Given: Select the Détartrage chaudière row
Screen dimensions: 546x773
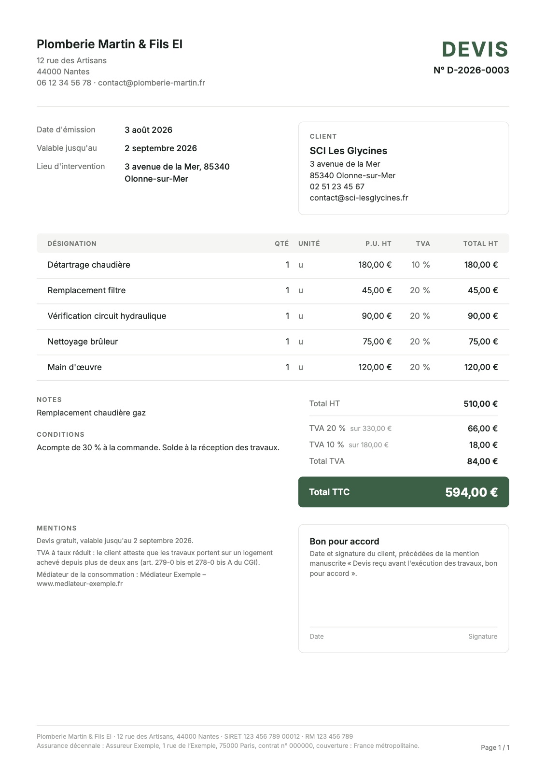Looking at the screenshot, I should (x=273, y=265).
